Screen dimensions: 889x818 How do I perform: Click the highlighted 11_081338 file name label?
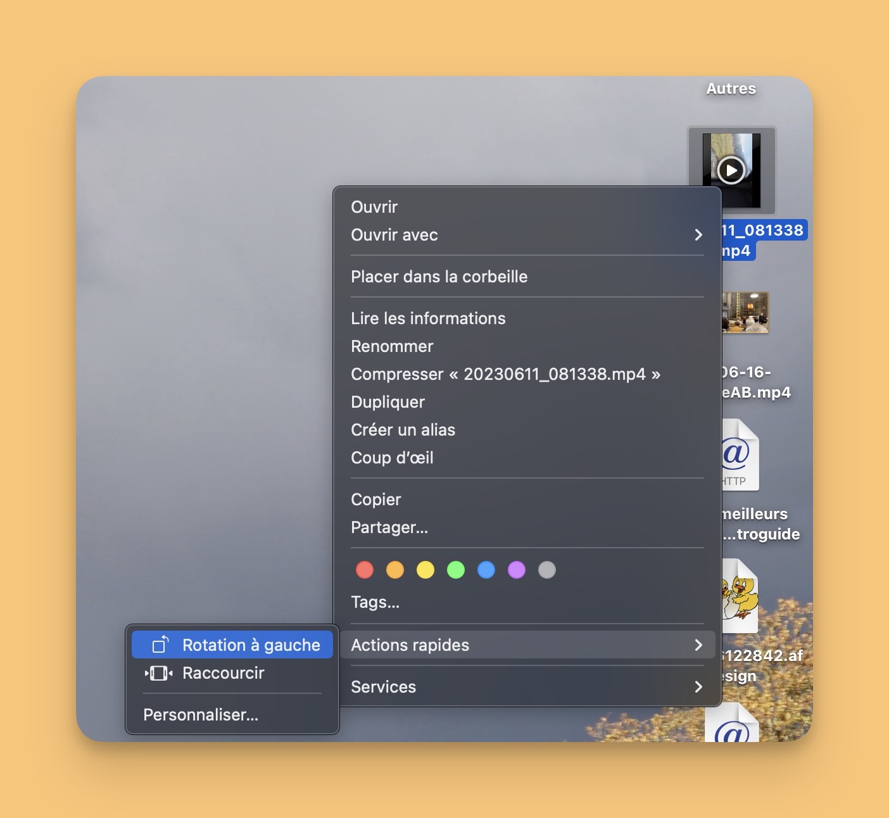point(764,240)
